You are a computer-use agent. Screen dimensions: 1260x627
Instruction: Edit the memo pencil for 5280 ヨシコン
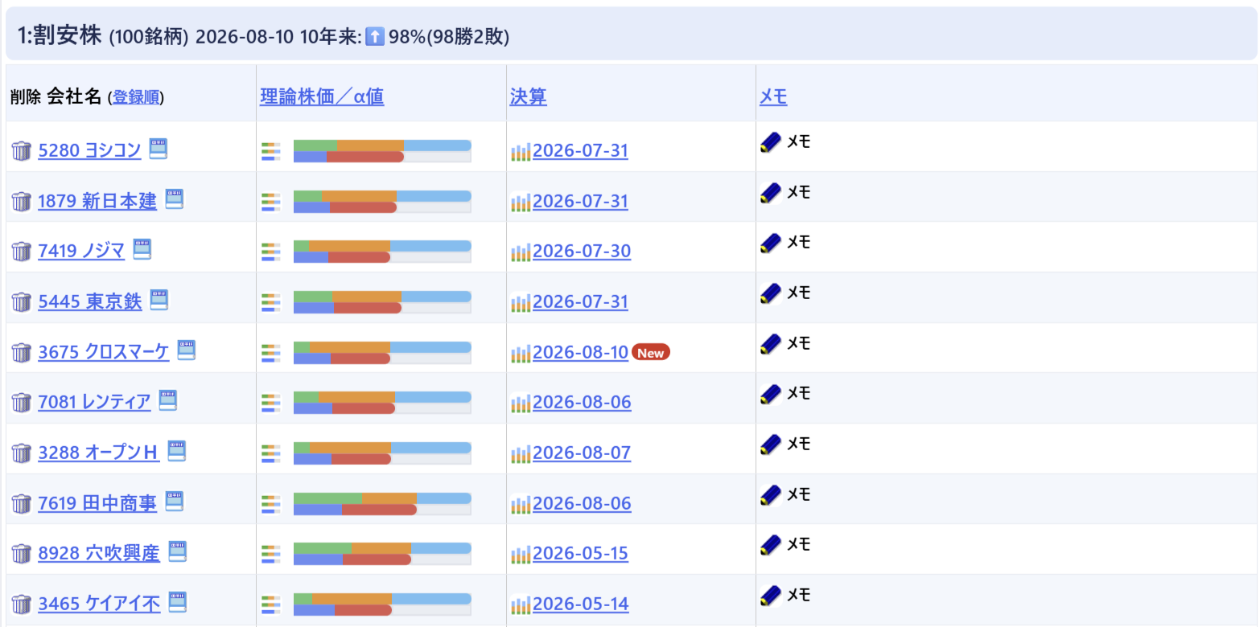click(x=771, y=142)
